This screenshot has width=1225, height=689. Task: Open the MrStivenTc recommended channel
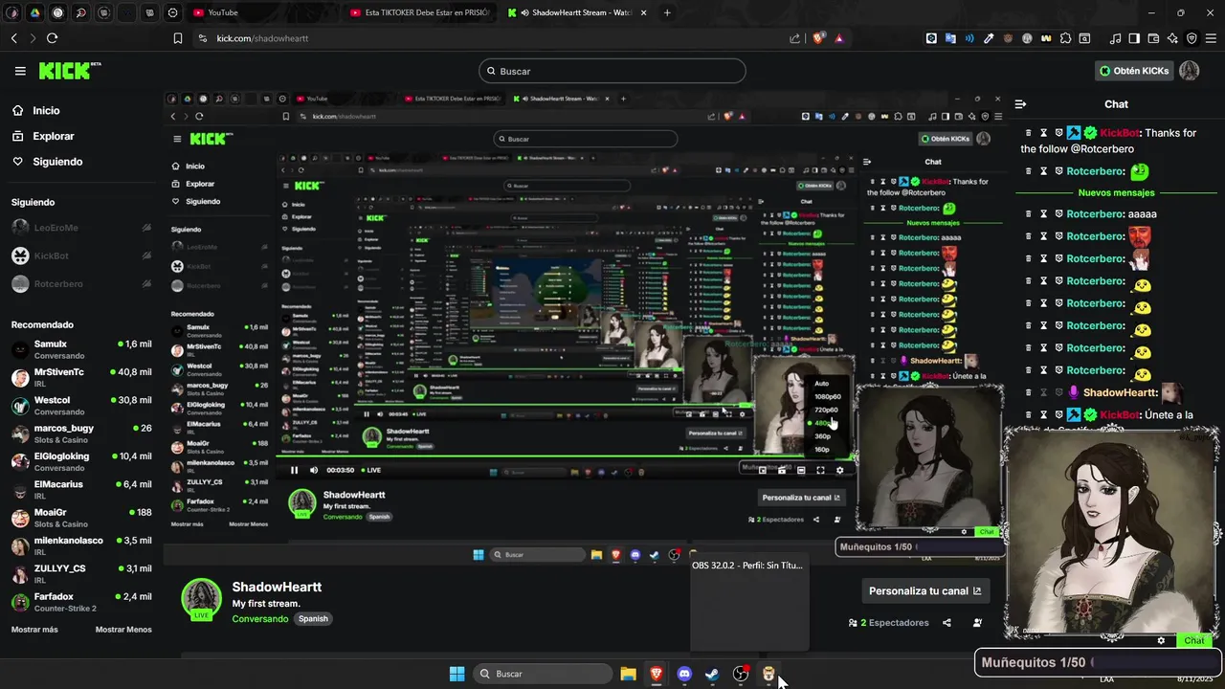click(81, 377)
